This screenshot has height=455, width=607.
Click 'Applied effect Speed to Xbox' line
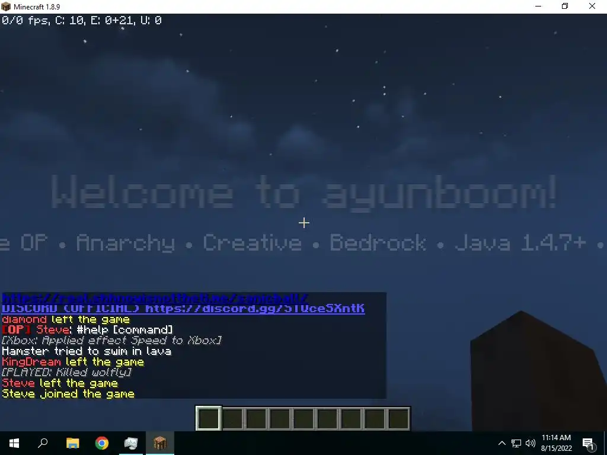coord(111,341)
